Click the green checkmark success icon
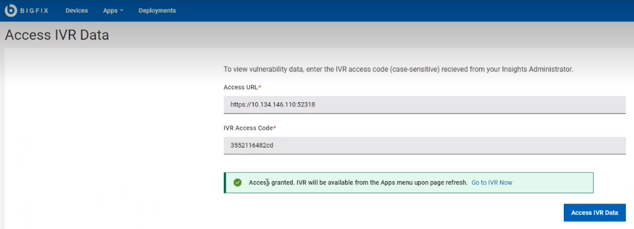Image resolution: width=634 pixels, height=229 pixels. [x=238, y=182]
